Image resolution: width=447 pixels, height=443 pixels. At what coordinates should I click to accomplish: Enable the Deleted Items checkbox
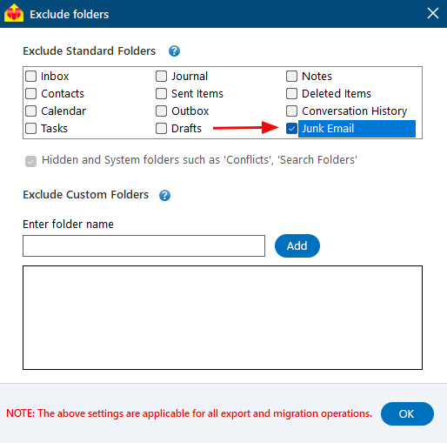(291, 94)
